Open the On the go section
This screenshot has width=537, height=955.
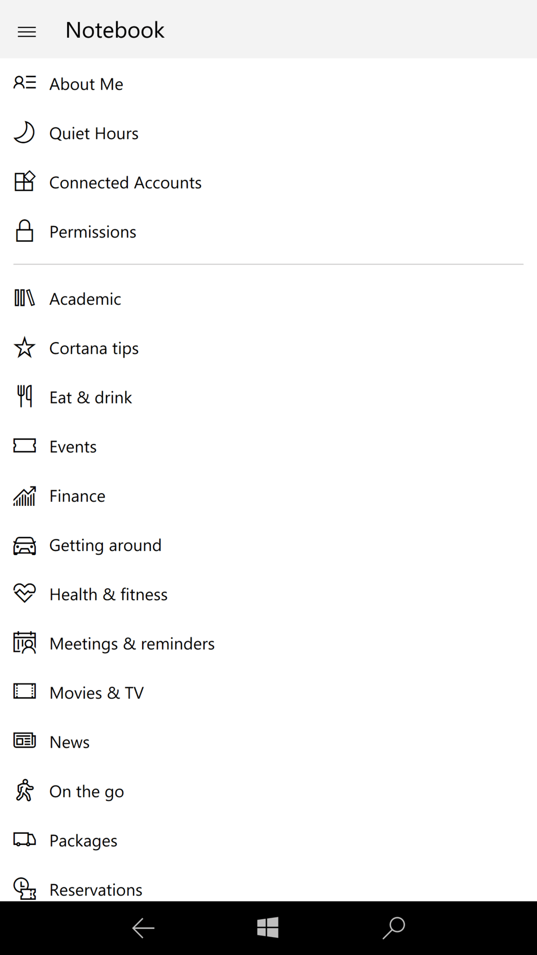[x=87, y=791]
